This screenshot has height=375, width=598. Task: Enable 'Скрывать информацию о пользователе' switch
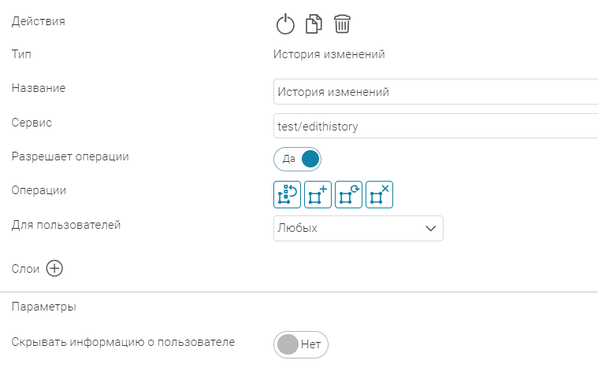click(300, 344)
